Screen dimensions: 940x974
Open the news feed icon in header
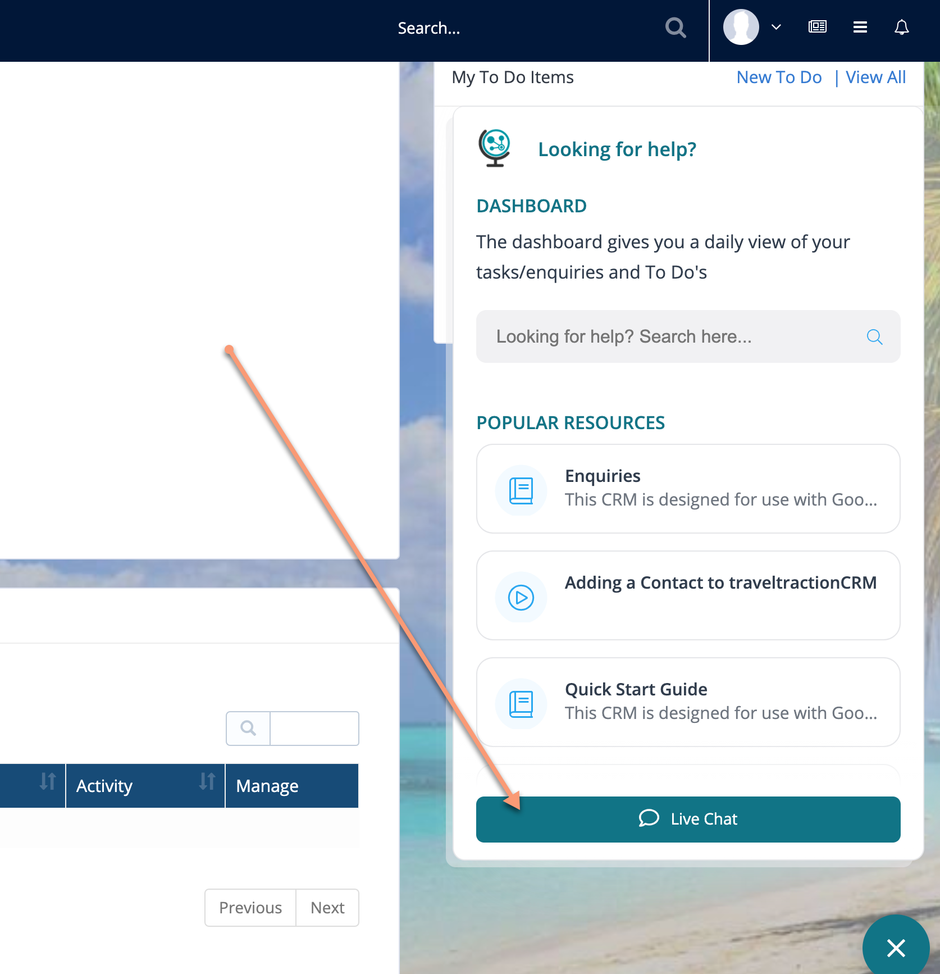coord(817,27)
